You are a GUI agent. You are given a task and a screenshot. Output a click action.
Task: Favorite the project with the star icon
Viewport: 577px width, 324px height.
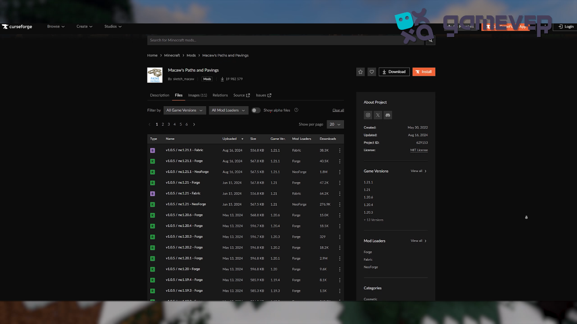click(x=360, y=71)
